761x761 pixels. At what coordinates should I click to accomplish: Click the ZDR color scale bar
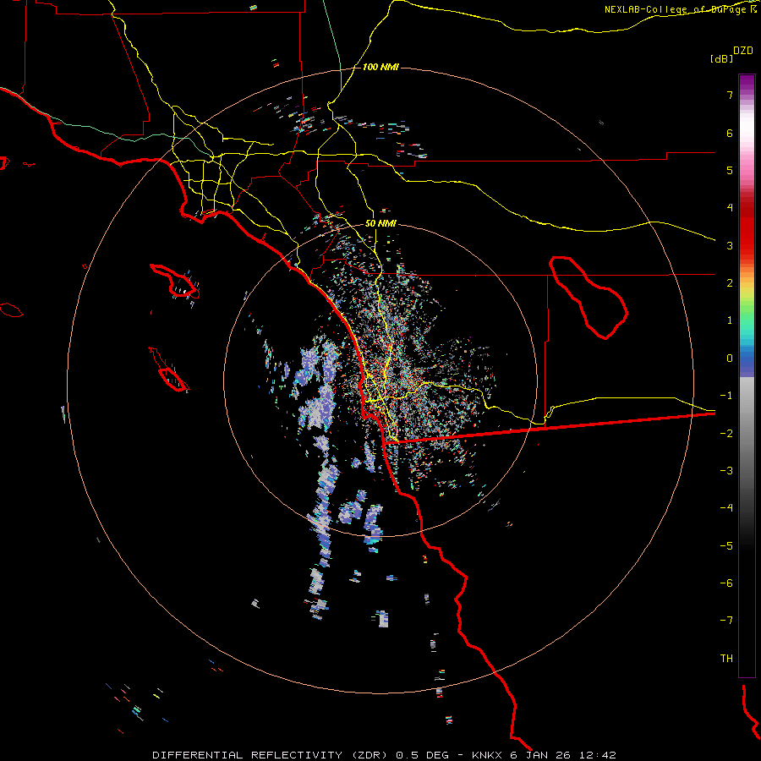[x=747, y=375]
